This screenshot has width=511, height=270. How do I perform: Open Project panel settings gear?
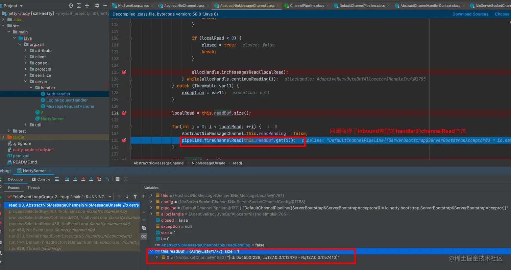click(97, 6)
